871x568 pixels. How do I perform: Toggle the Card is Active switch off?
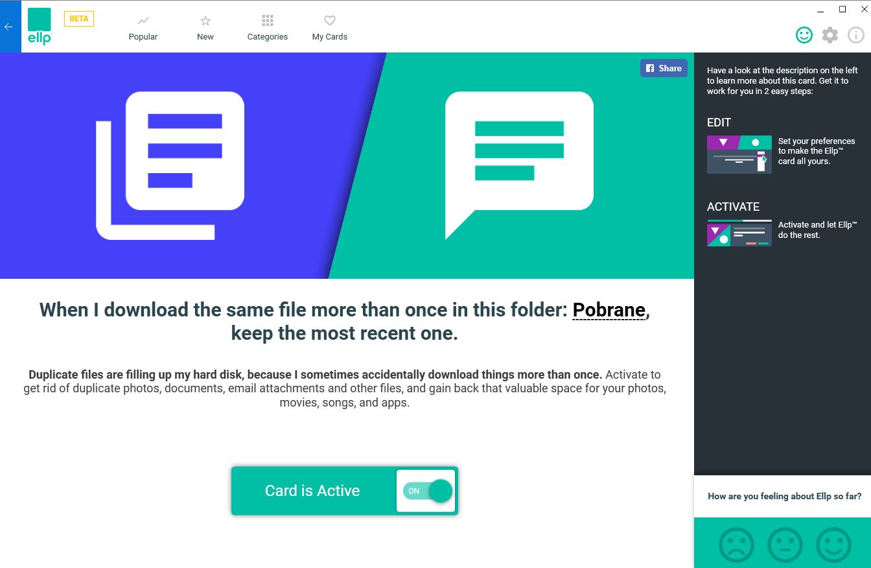426,491
